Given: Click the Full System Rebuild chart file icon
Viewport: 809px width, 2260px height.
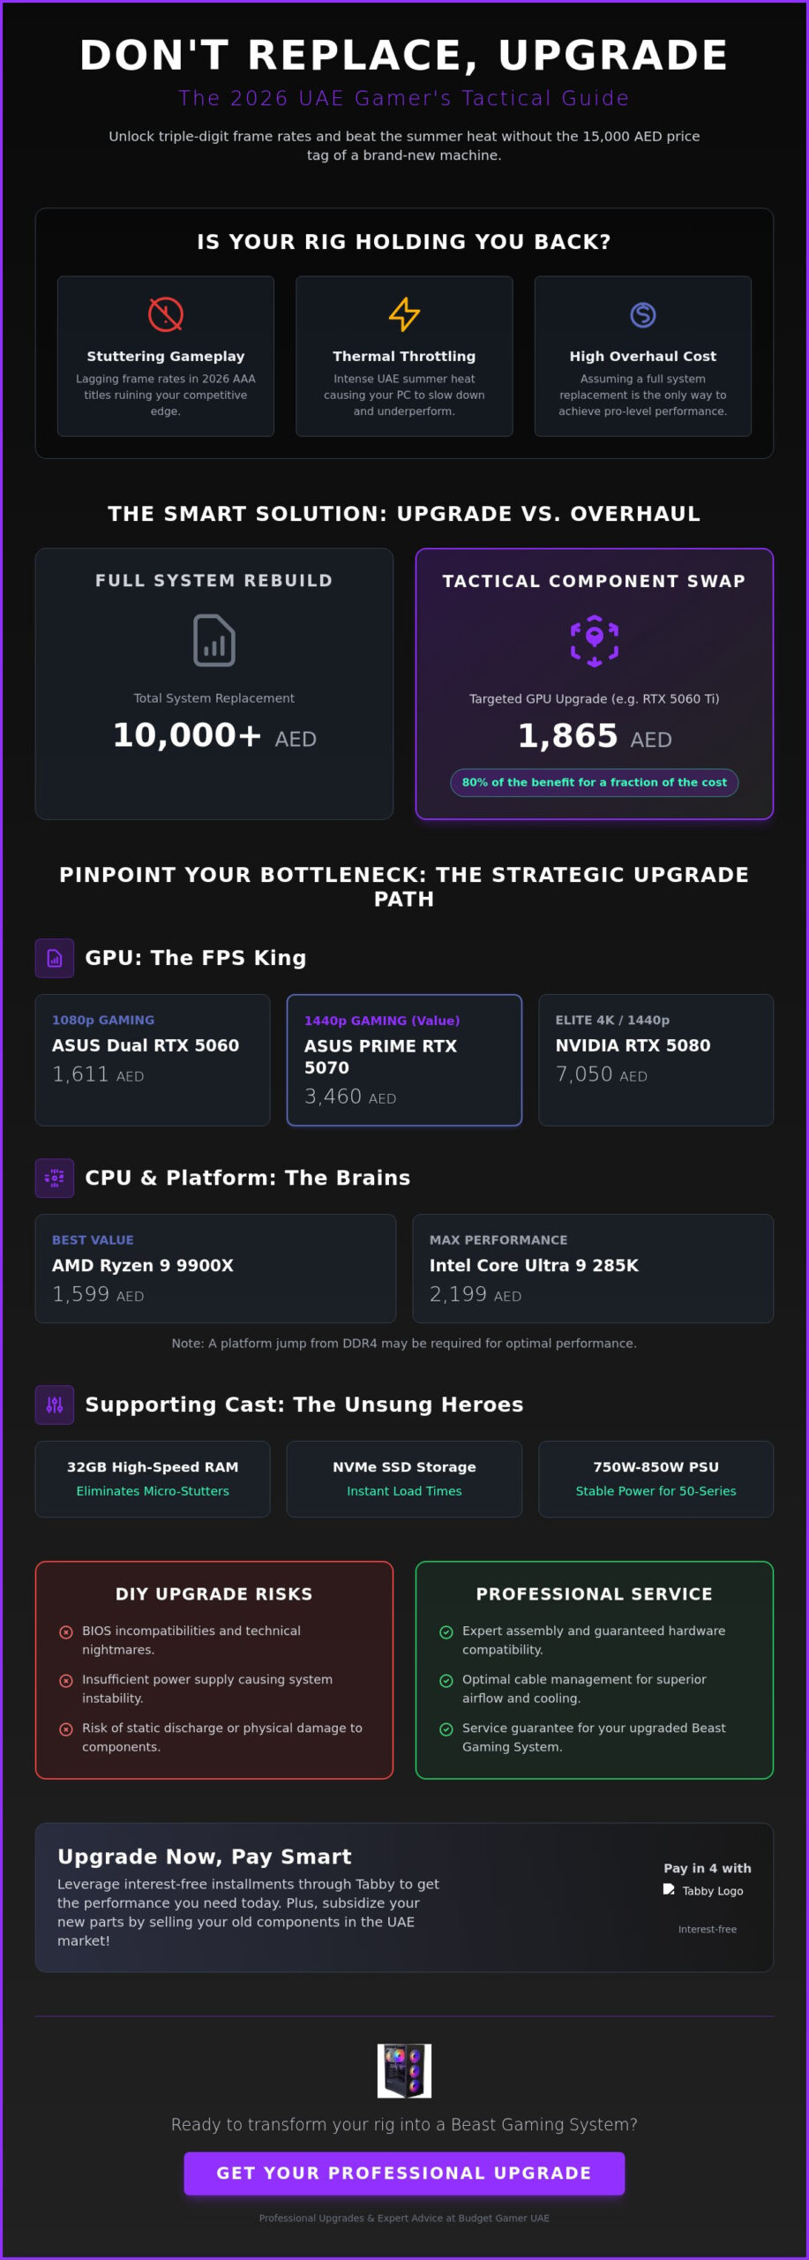Looking at the screenshot, I should tap(214, 640).
